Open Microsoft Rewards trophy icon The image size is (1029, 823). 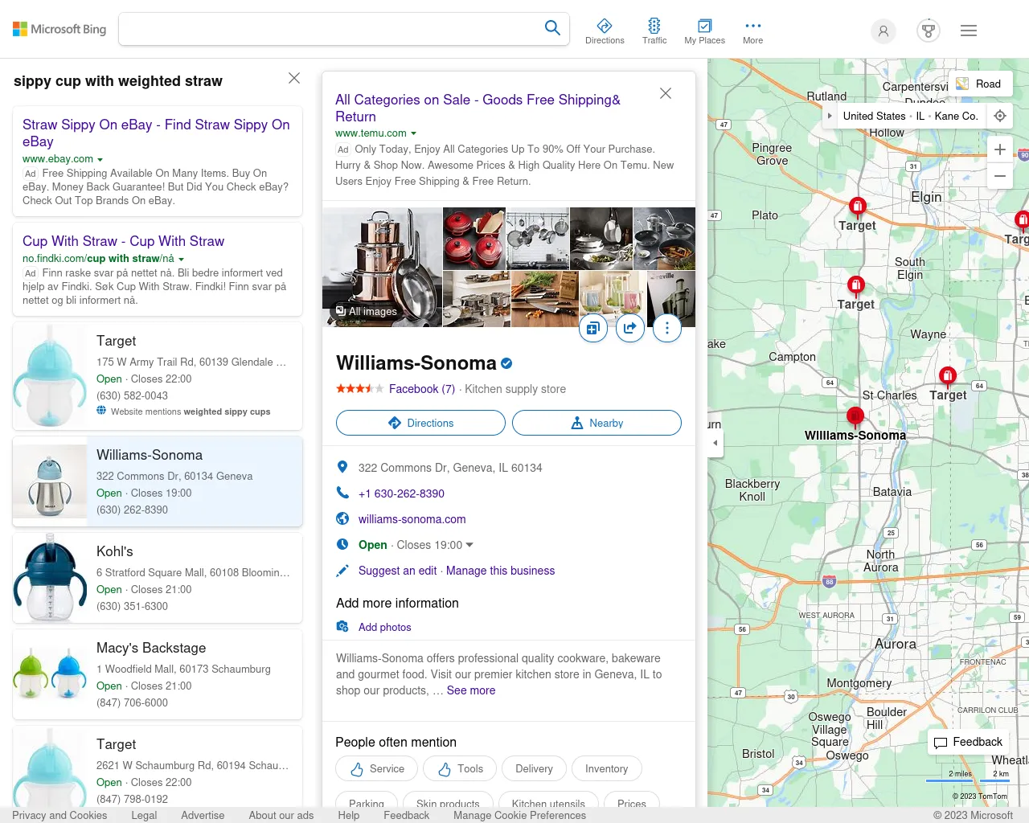tap(929, 31)
